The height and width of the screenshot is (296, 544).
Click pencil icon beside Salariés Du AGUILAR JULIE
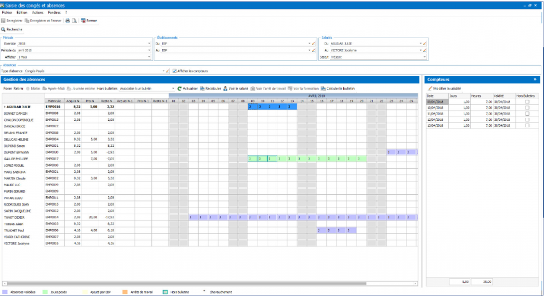coord(424,43)
